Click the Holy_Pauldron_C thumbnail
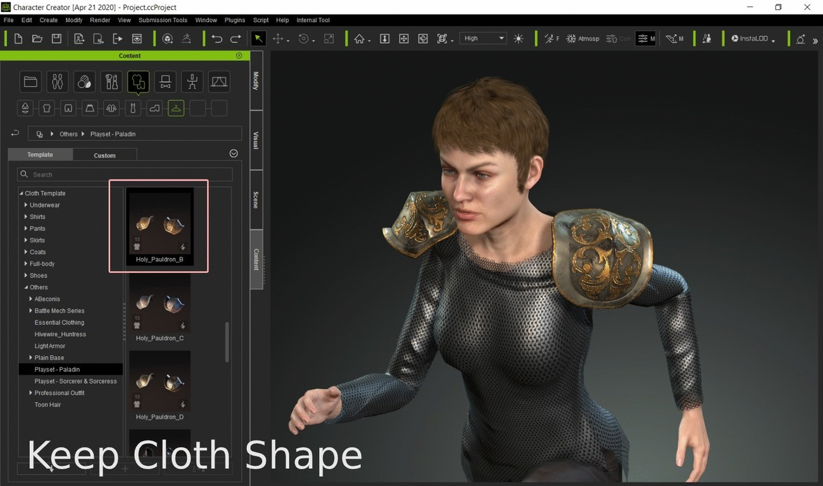The width and height of the screenshot is (823, 486). pos(160,305)
